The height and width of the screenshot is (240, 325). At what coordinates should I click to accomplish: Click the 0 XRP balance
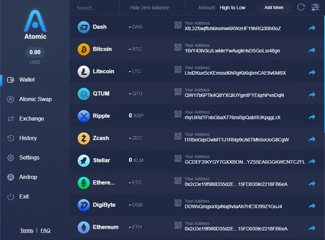click(x=136, y=115)
